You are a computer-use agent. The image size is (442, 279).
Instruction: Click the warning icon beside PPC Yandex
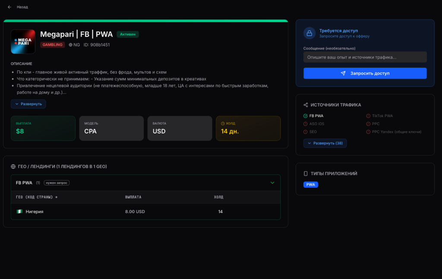368,132
